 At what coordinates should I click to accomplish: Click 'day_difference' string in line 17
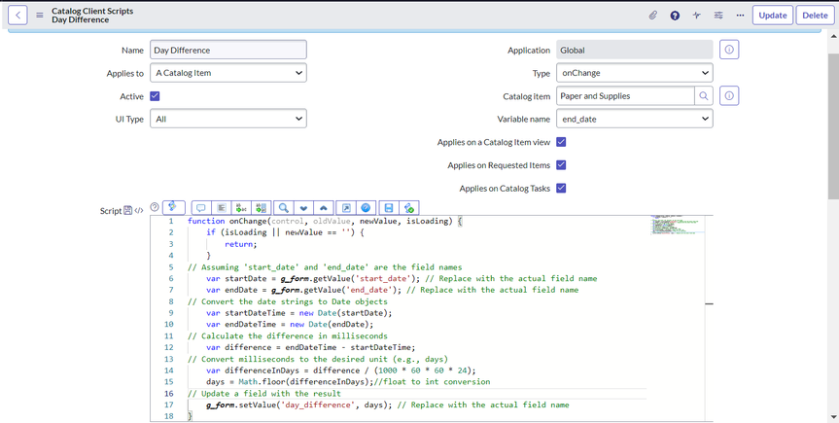[x=317, y=405]
